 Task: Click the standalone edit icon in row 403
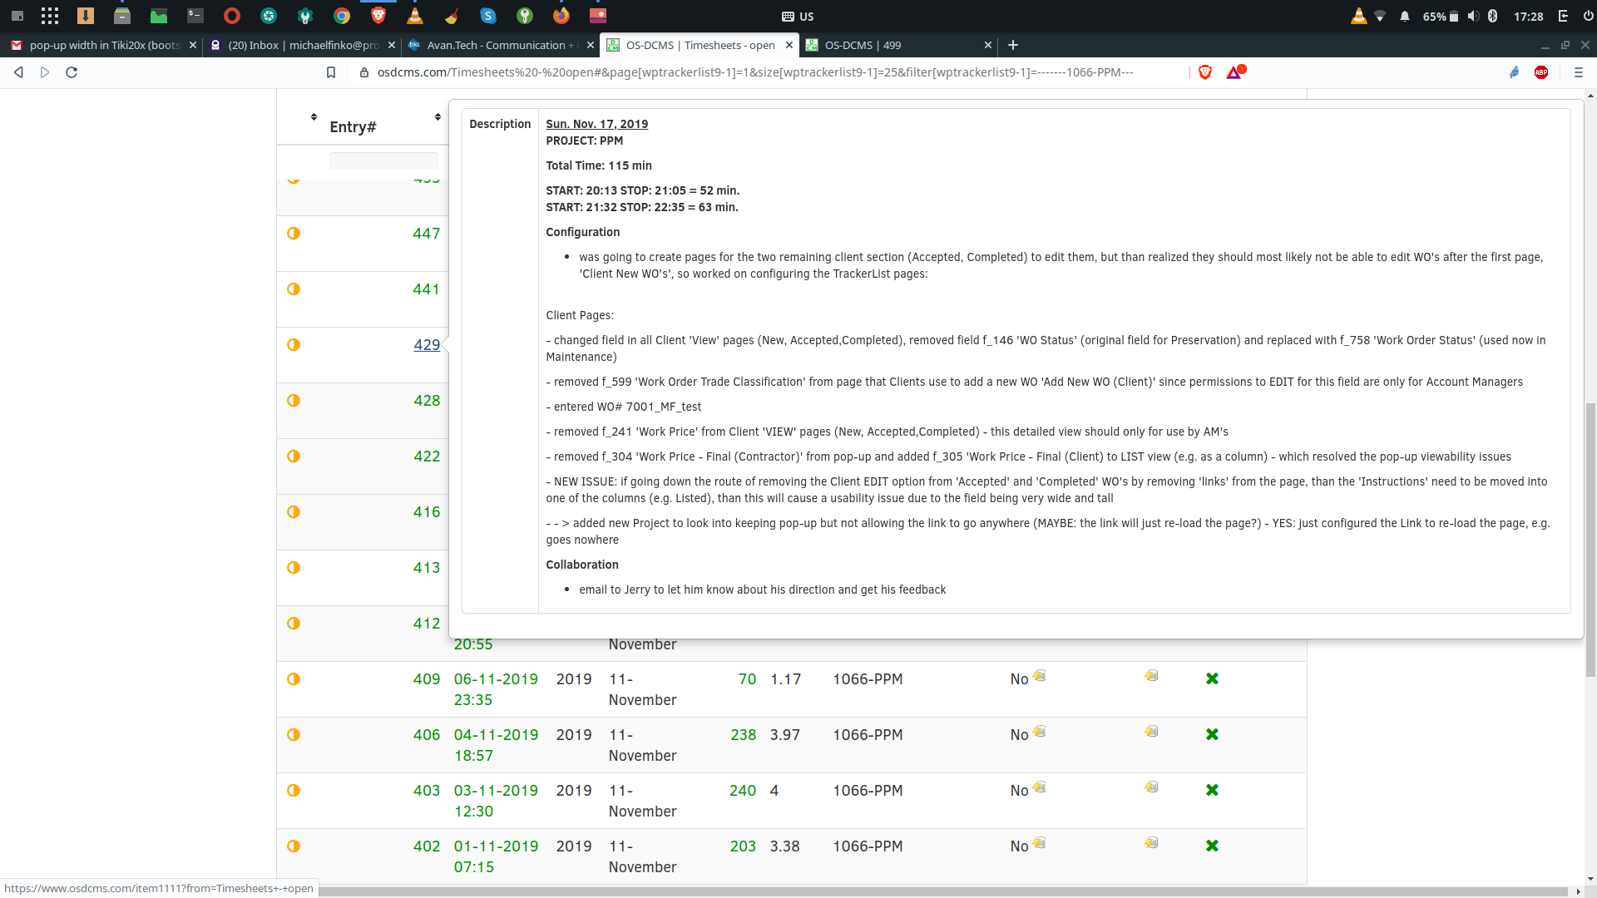(1151, 787)
